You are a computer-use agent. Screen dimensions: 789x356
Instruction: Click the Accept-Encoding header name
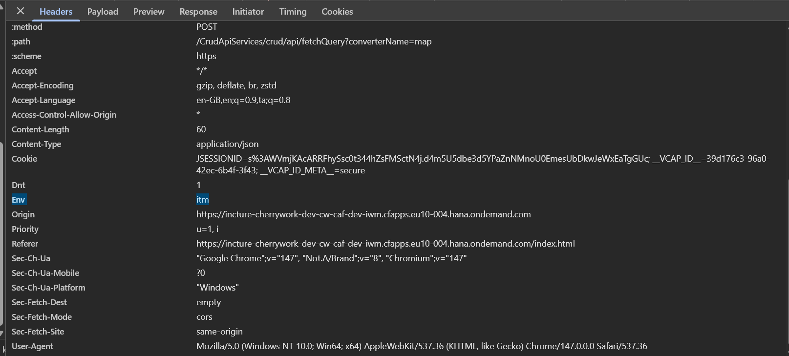click(43, 85)
